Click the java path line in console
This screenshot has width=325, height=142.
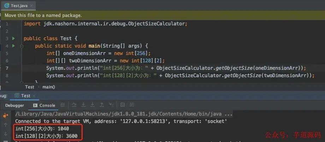click(x=124, y=114)
